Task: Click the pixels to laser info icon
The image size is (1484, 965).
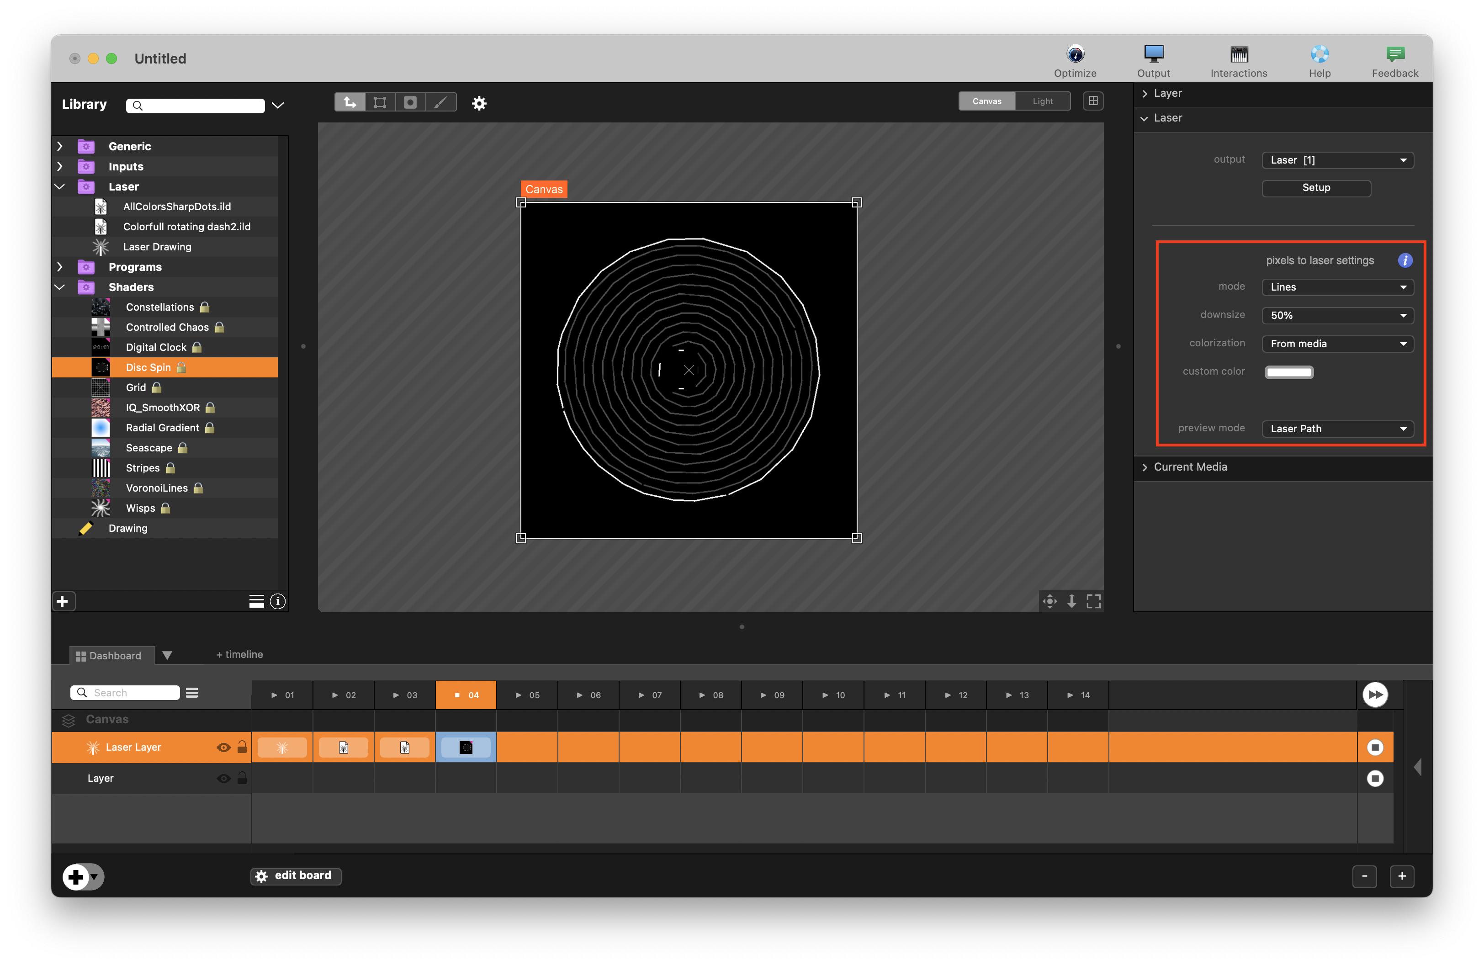Action: pyautogui.click(x=1404, y=260)
